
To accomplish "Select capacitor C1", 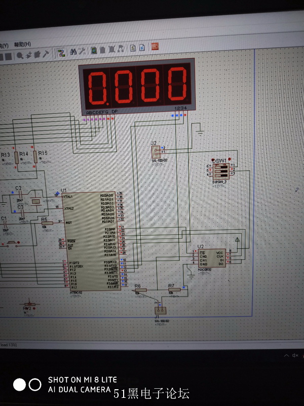I will tap(5, 223).
